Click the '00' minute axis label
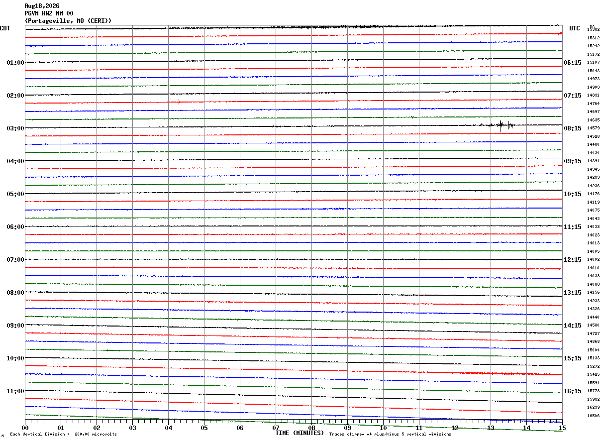The width and height of the screenshot is (602, 441). tap(25, 428)
